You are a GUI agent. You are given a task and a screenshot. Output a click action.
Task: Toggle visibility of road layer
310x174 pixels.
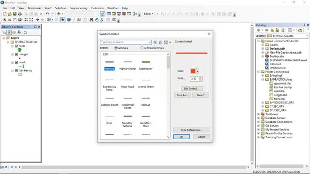pyautogui.click(x=16, y=62)
